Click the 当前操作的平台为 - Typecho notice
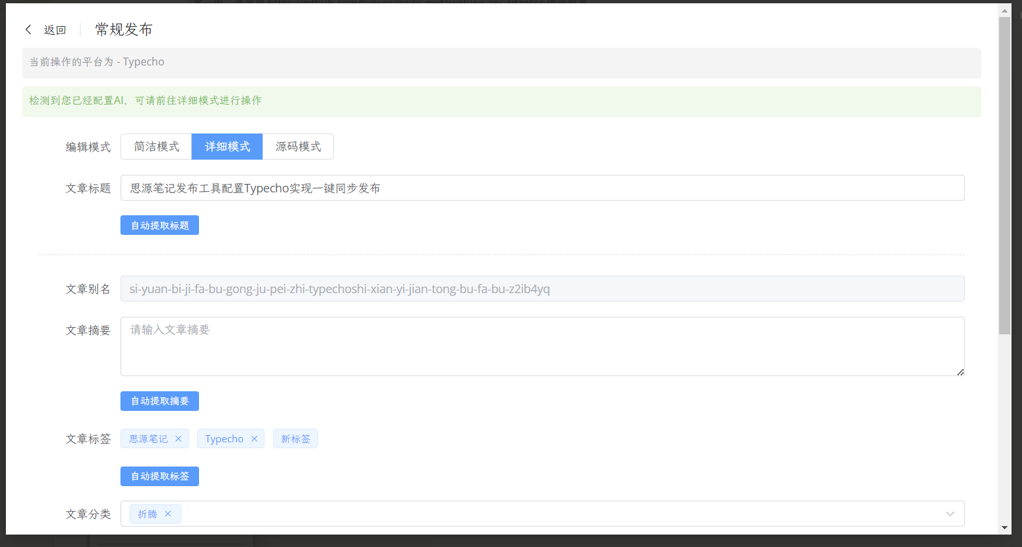The image size is (1022, 547). pos(502,63)
